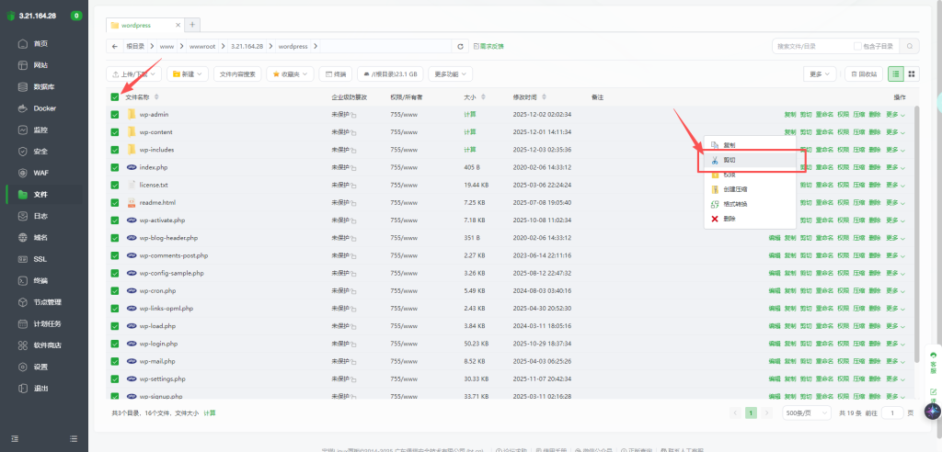Click the 终端 toolbar button
Screen dimensions: 942x452
(x=335, y=73)
